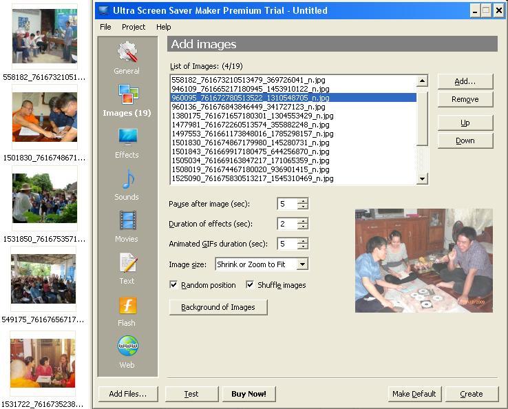Move selected image Up
This screenshot has width=508, height=409.
coord(465,123)
